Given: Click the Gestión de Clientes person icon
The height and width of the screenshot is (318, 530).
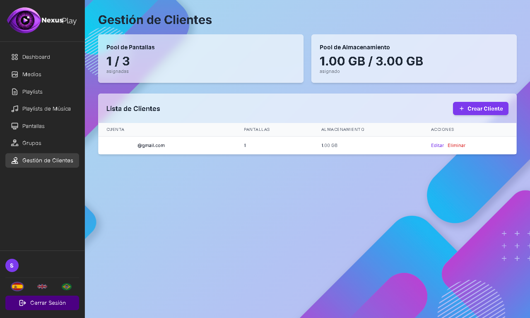Looking at the screenshot, I should [x=14, y=161].
